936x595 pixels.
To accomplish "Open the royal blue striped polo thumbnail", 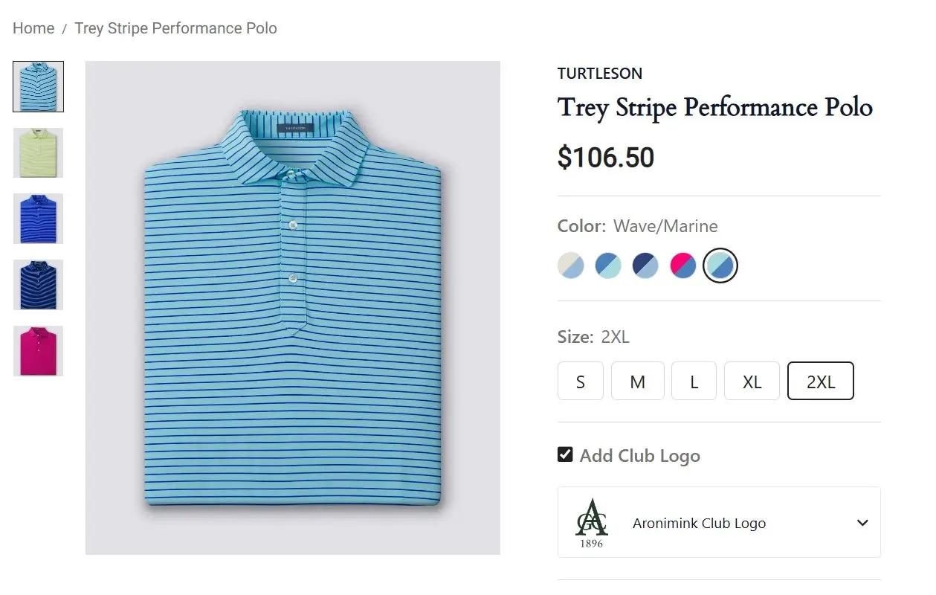I will (38, 219).
